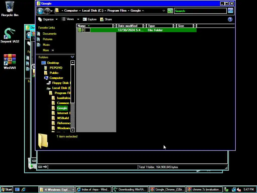Open Pictures favorite link
The height and width of the screenshot is (193, 257).
point(47,39)
